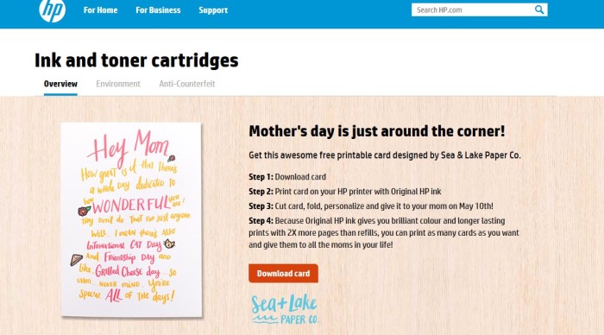This screenshot has width=604, height=335.
Task: Click the Step 2 print card text
Action: tap(345, 192)
